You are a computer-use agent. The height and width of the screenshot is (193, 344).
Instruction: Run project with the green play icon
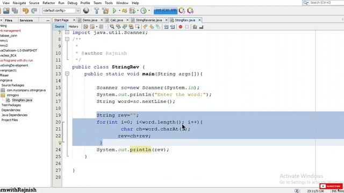114,11
